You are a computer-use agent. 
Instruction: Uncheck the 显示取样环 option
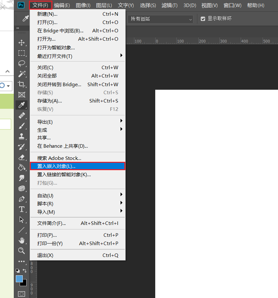click(x=203, y=19)
